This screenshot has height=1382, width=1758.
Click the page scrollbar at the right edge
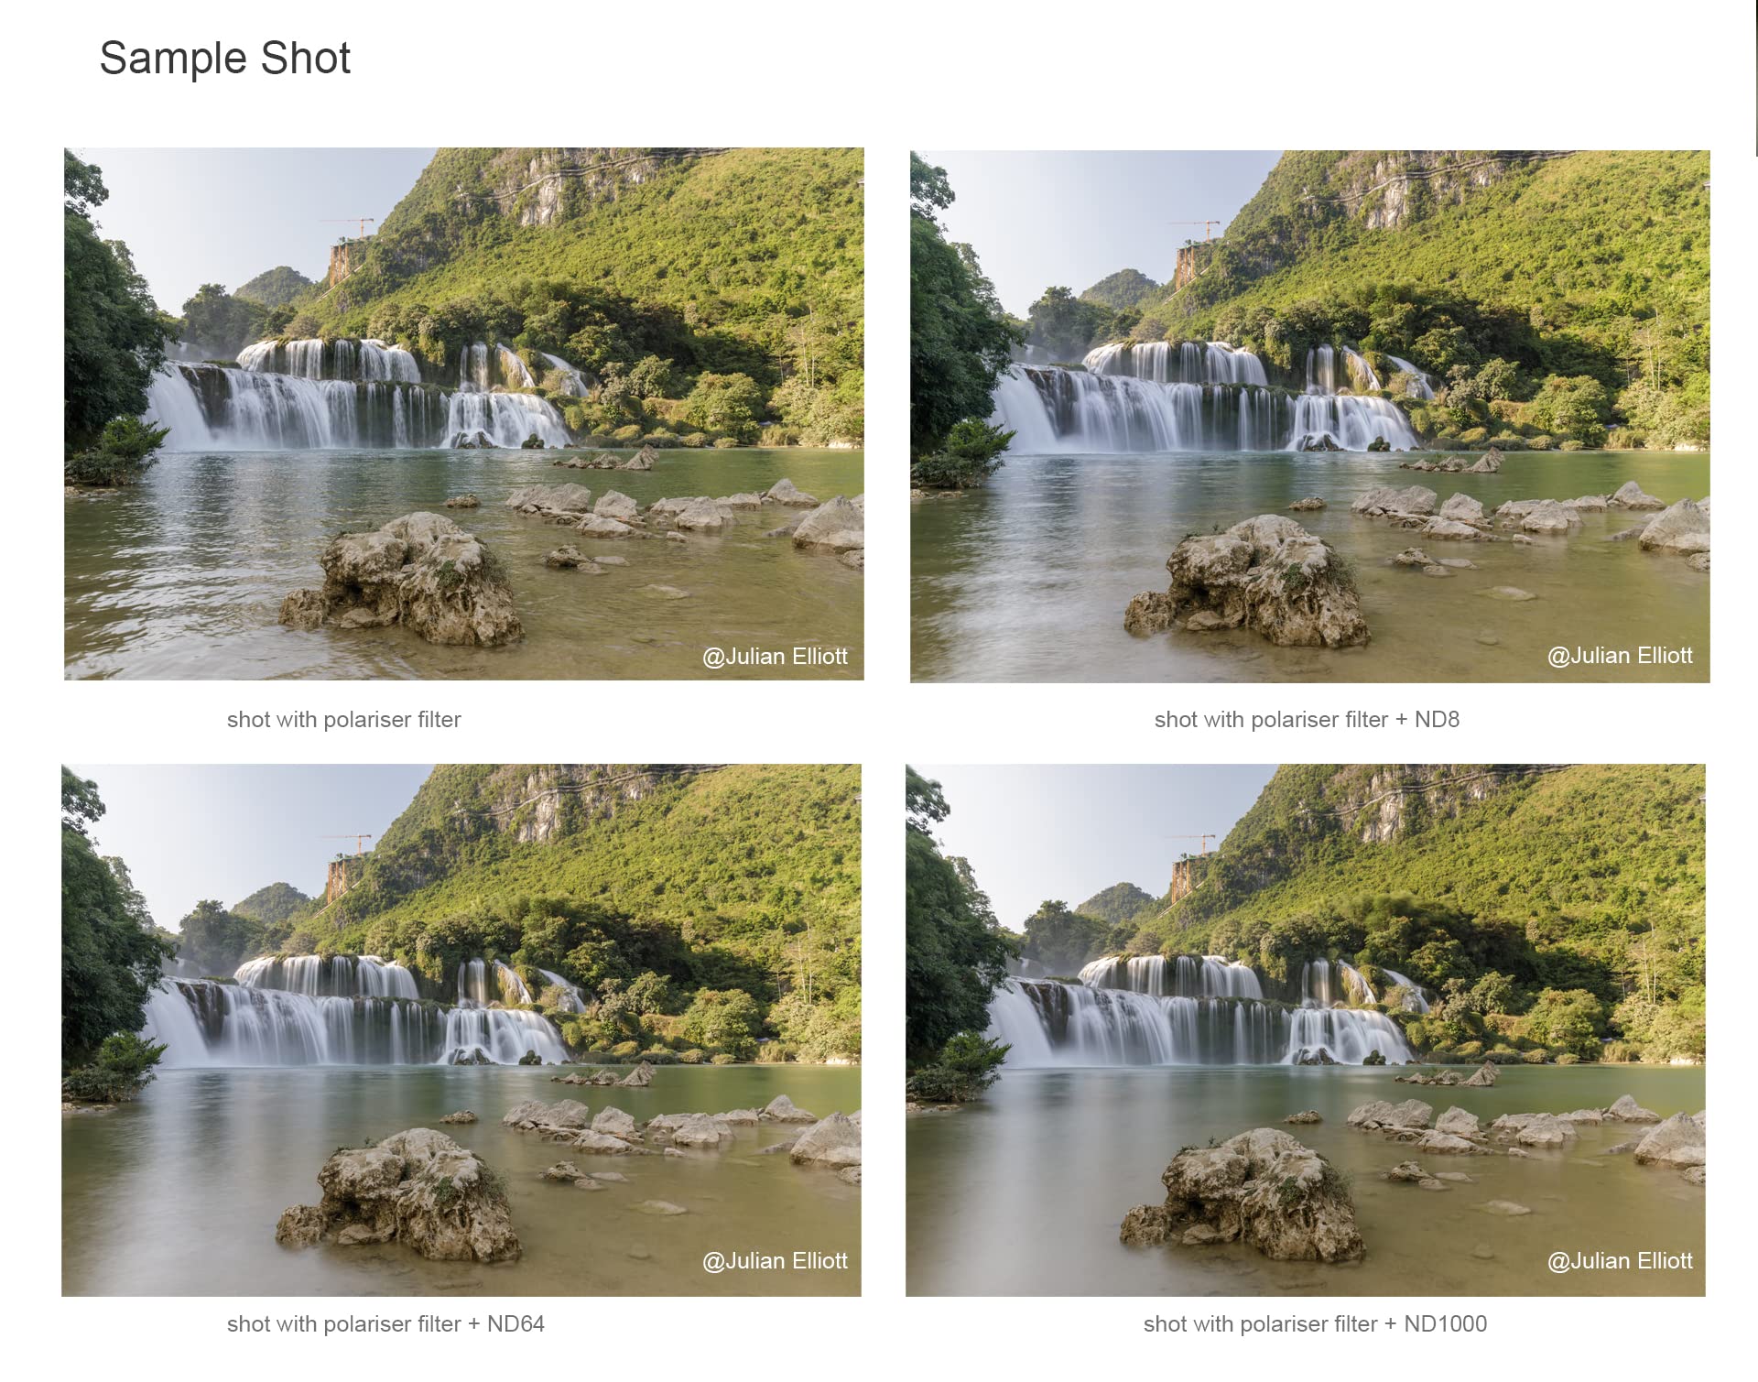(1754, 78)
